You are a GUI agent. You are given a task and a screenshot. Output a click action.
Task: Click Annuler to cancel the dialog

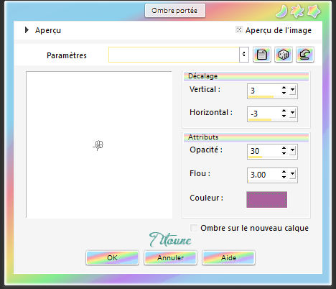coord(170,258)
